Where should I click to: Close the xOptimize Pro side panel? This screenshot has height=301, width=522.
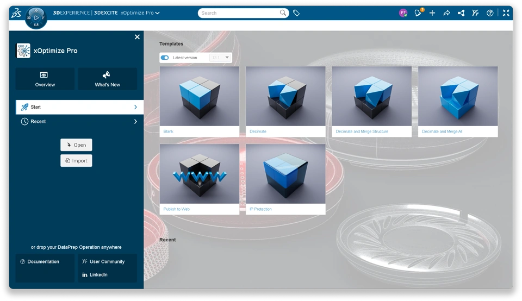137,37
